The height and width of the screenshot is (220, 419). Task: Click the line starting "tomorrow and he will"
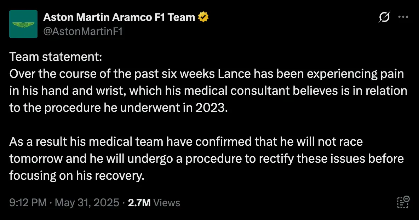coord(206,159)
